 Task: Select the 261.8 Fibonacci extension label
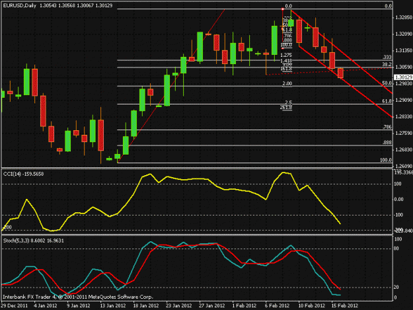286,107
